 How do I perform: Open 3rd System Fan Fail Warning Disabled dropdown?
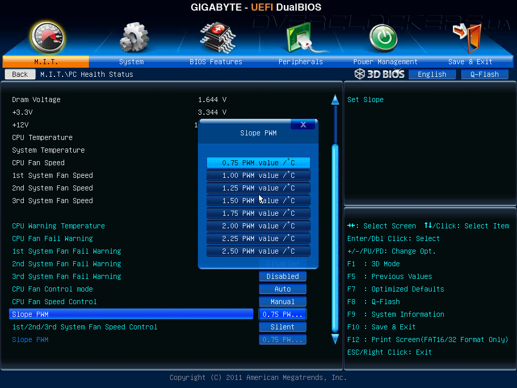[283, 276]
